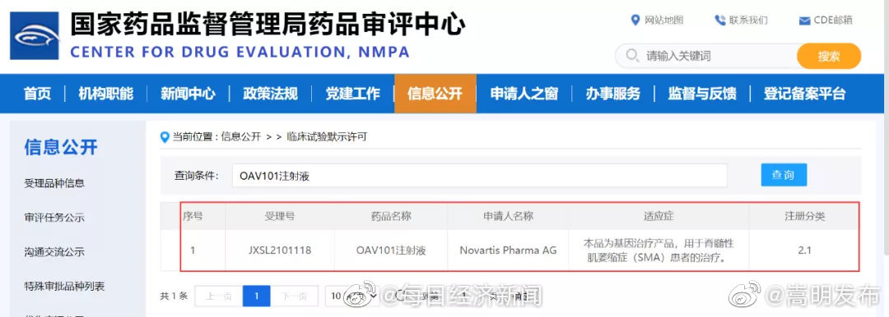Click the phone icon beside 联系我们
The image size is (889, 317).
point(720,21)
